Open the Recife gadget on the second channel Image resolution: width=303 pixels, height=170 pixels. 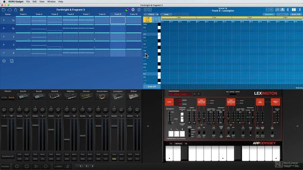point(39,96)
